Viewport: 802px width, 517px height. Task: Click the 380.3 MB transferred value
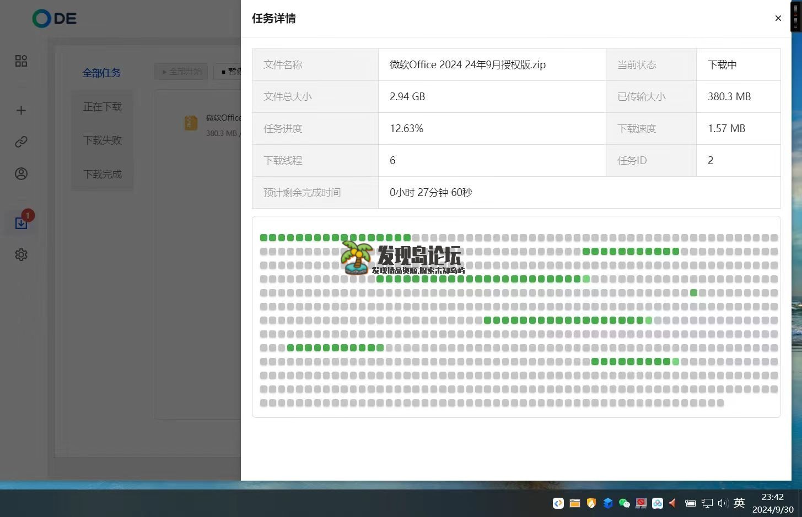coord(729,96)
